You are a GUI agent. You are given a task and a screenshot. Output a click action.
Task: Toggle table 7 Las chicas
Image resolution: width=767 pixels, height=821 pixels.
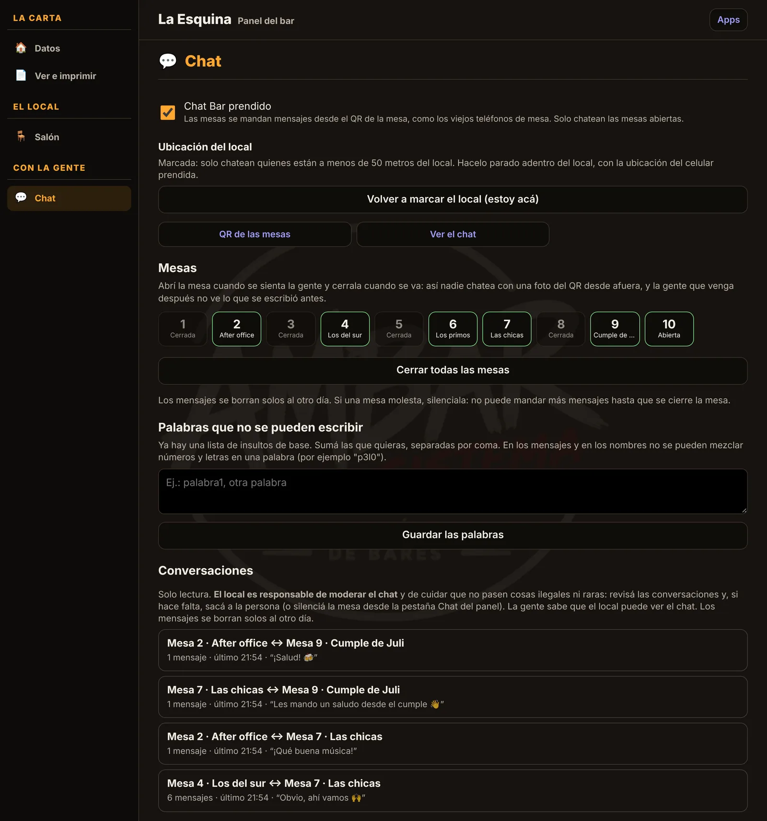507,329
